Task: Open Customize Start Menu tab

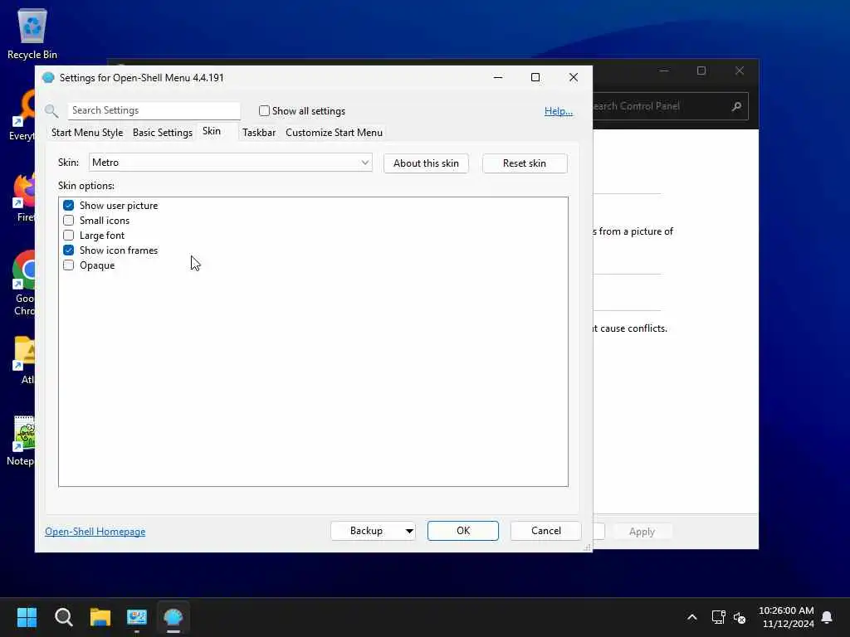Action: tap(334, 133)
